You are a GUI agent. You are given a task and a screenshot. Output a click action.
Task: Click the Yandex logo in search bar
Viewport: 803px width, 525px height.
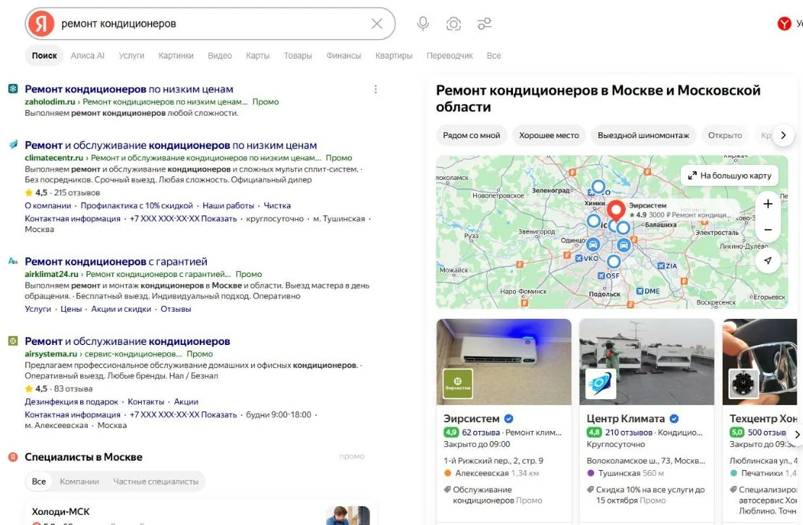click(x=41, y=24)
